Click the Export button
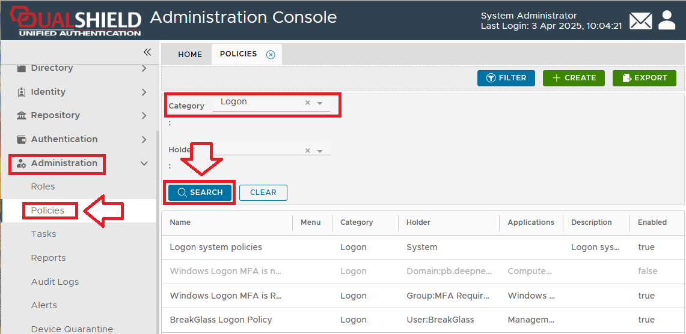Viewport: 686px width, 334px height. pyautogui.click(x=644, y=78)
